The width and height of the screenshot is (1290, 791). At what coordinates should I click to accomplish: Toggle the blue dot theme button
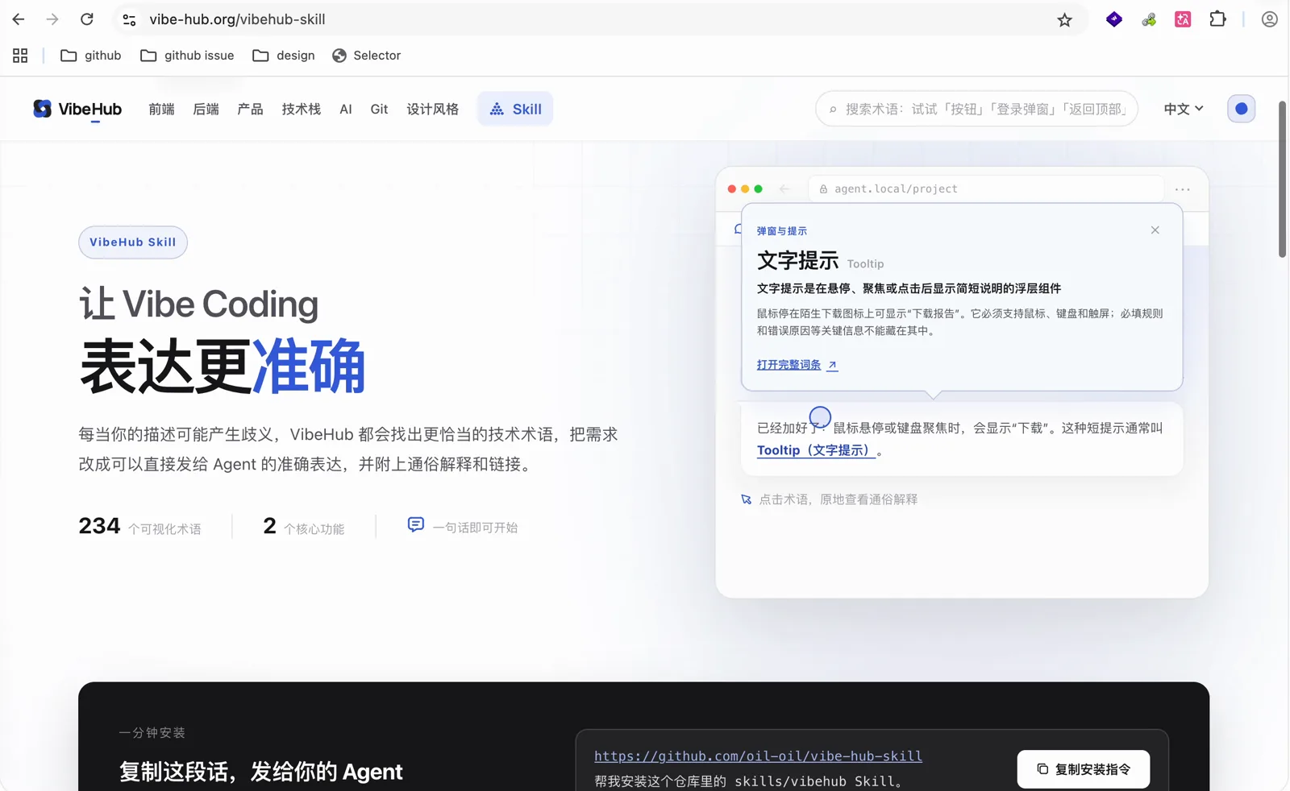coord(1241,109)
